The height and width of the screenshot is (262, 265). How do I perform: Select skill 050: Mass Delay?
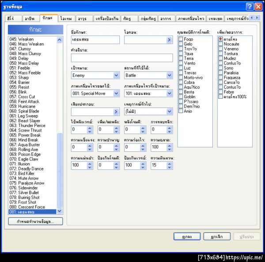32,63
